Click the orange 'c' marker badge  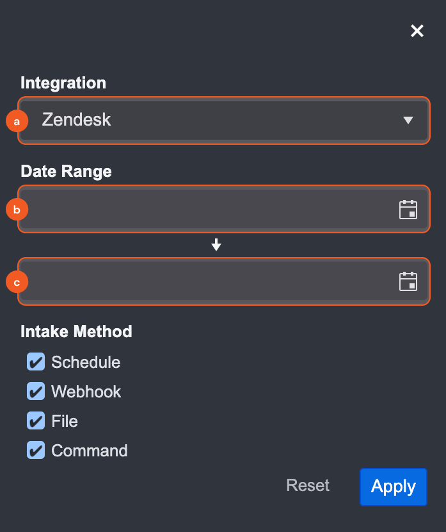coord(17,281)
